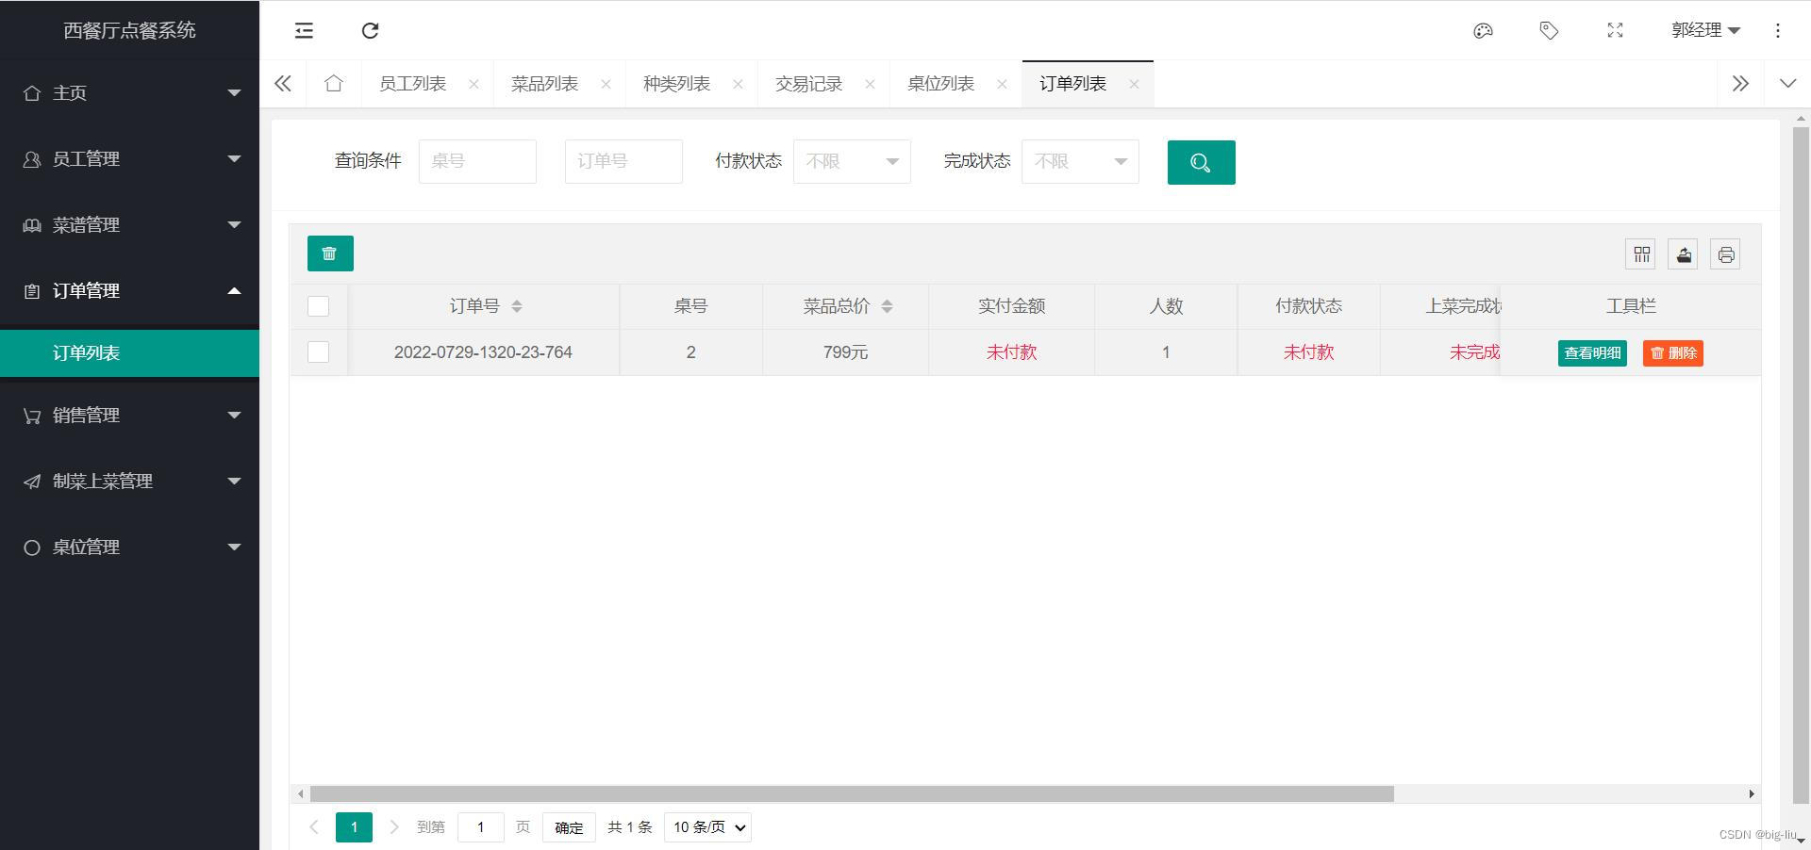Select 订单列表 in the sidebar

pyautogui.click(x=129, y=352)
